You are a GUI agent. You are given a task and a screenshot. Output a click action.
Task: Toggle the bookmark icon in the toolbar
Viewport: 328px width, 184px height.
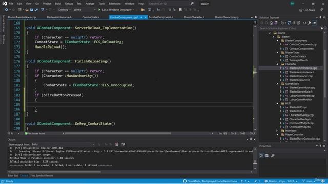tap(180, 10)
